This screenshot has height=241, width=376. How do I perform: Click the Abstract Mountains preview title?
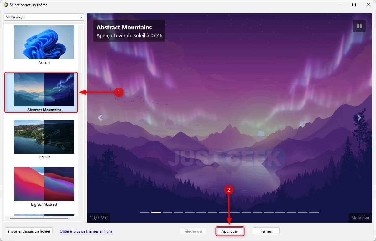pos(124,28)
